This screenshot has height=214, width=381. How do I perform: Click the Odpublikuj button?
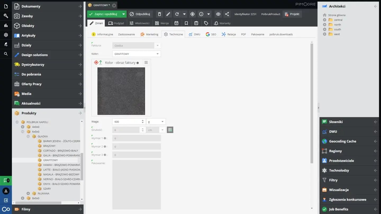[x=140, y=14]
